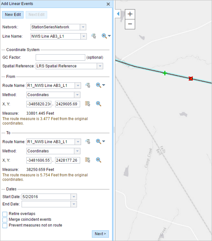
Task: Open the Start Date picker dropdown
Action: click(74, 197)
